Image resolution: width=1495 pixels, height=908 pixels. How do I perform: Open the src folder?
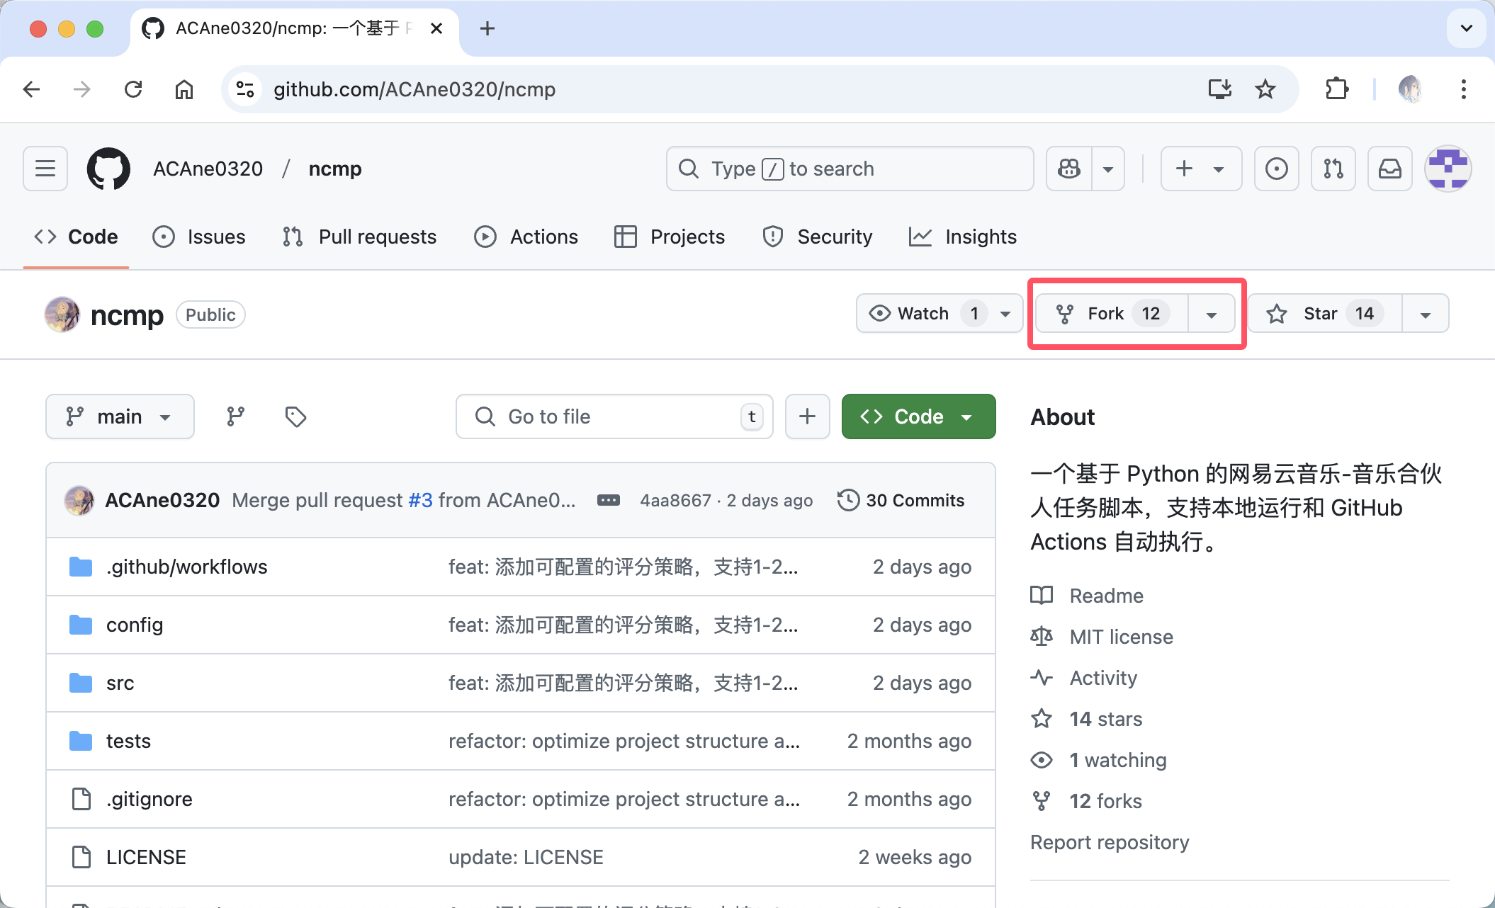(120, 683)
